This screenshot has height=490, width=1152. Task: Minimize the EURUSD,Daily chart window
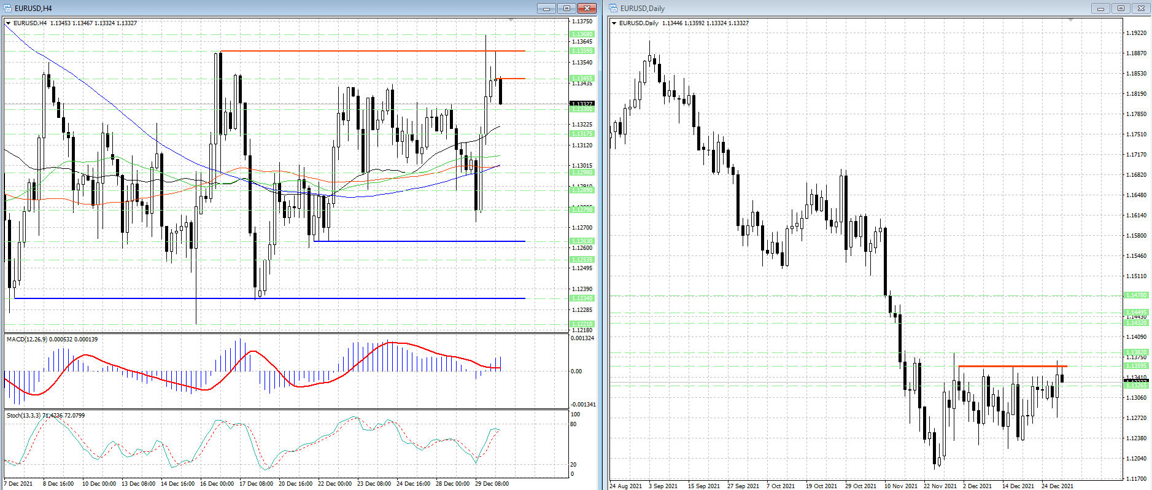pyautogui.click(x=1100, y=8)
